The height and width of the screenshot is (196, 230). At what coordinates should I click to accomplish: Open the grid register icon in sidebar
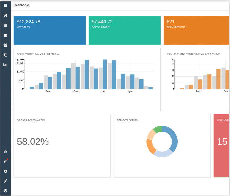coord(5,25)
